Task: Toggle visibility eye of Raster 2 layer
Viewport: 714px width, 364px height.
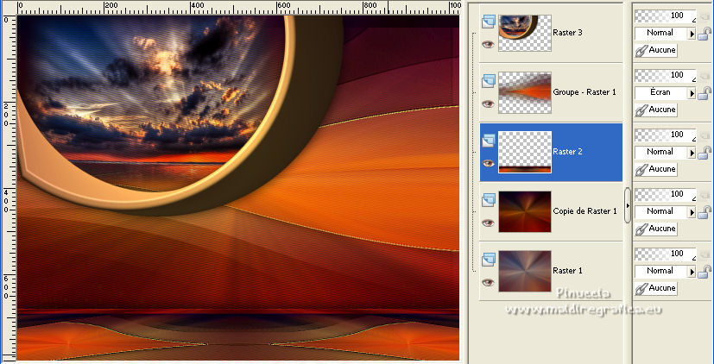Action: point(488,164)
